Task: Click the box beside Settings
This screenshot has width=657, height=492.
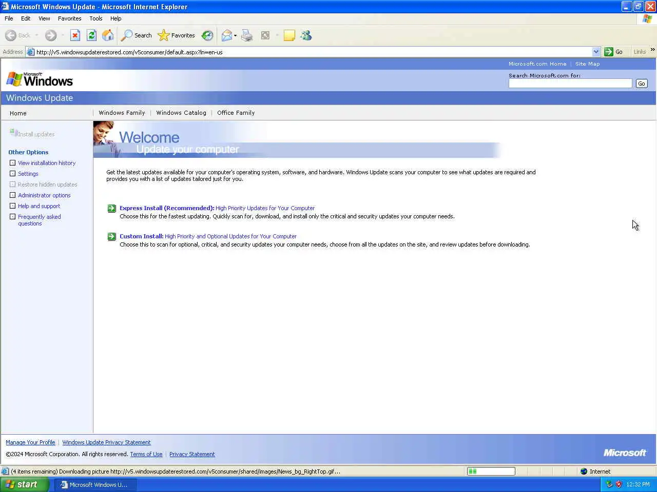Action: click(x=13, y=174)
